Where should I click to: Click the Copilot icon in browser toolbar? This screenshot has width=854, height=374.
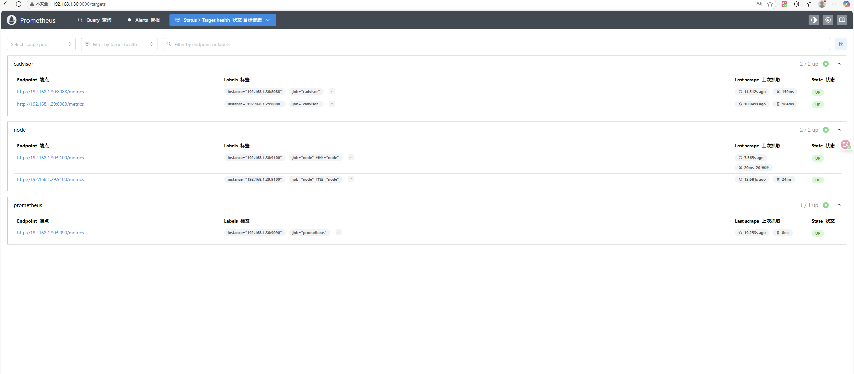tap(846, 4)
